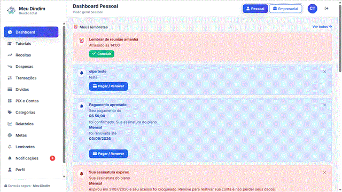Click the padlock icon at Conexão segura
The width and height of the screenshot is (342, 192).
point(6,186)
